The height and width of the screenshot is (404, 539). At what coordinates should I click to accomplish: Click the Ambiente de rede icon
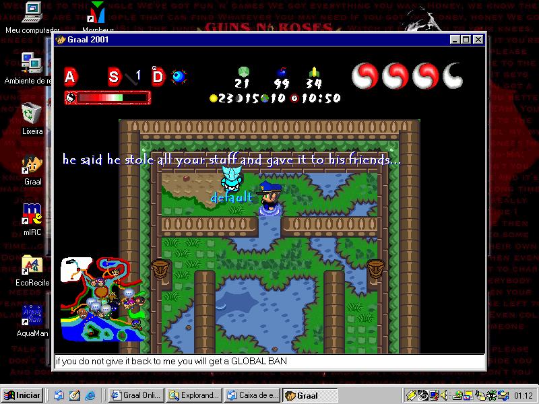click(x=31, y=63)
